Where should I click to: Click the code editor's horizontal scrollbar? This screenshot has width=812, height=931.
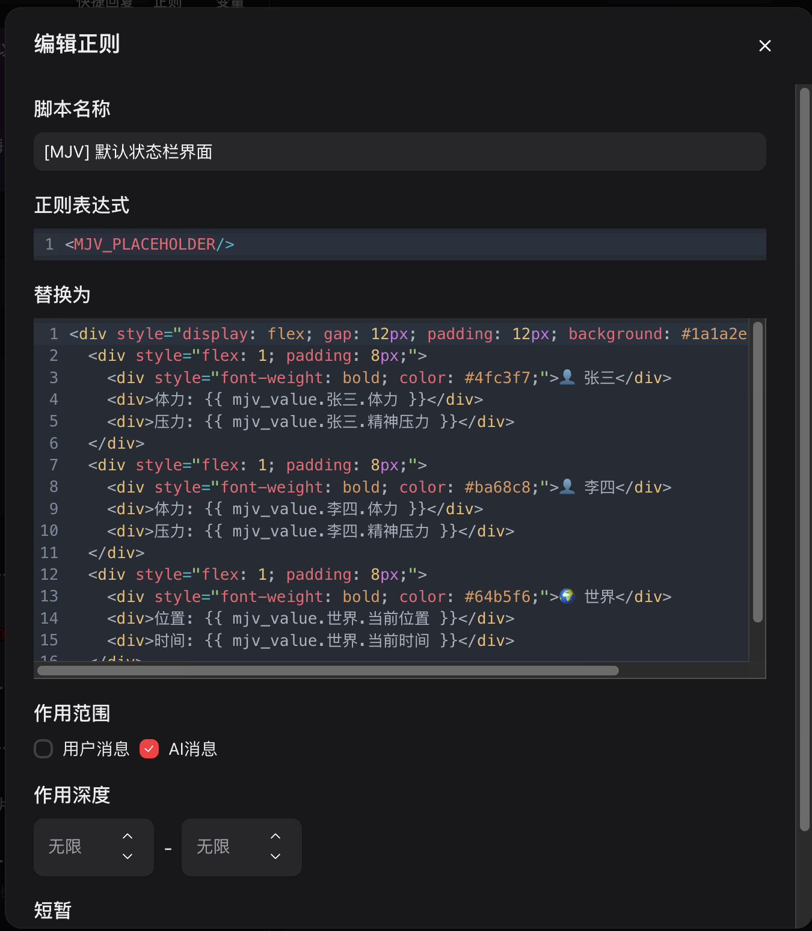coord(328,671)
